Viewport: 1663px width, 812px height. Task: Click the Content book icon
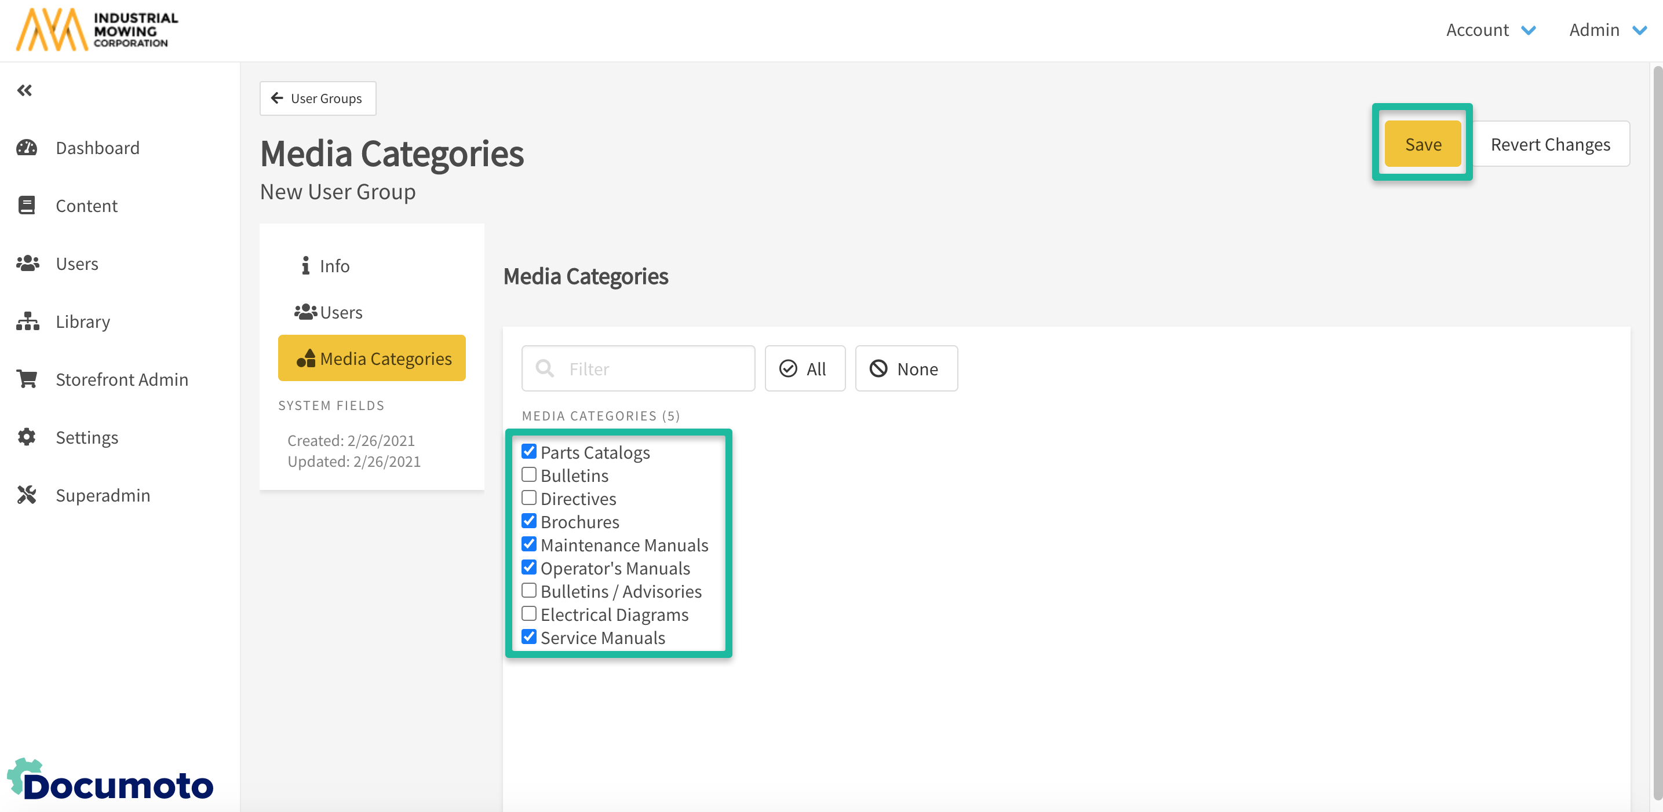27,205
